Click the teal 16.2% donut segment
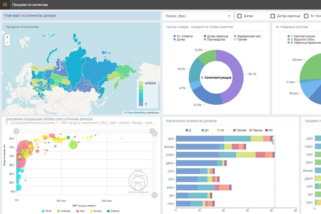The image size is (321, 214). (194, 71)
